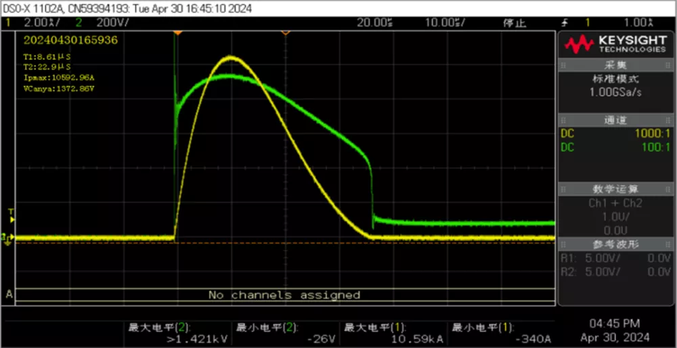
Task: Select the 20.00 horizontal time scale readout
Action: pos(375,23)
